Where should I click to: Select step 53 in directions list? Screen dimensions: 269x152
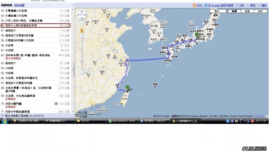(35, 10)
